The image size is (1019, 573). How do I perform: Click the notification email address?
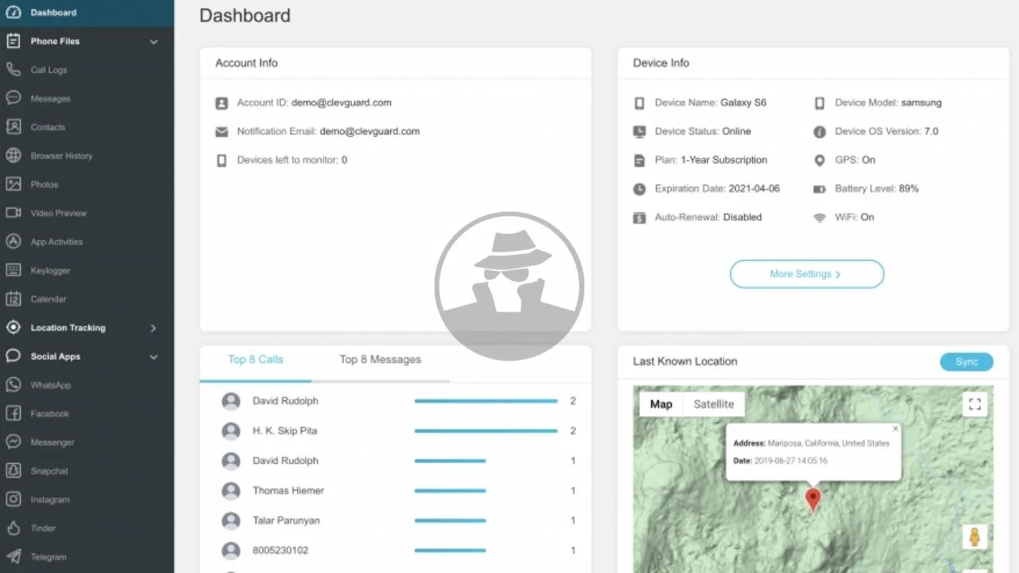point(369,131)
